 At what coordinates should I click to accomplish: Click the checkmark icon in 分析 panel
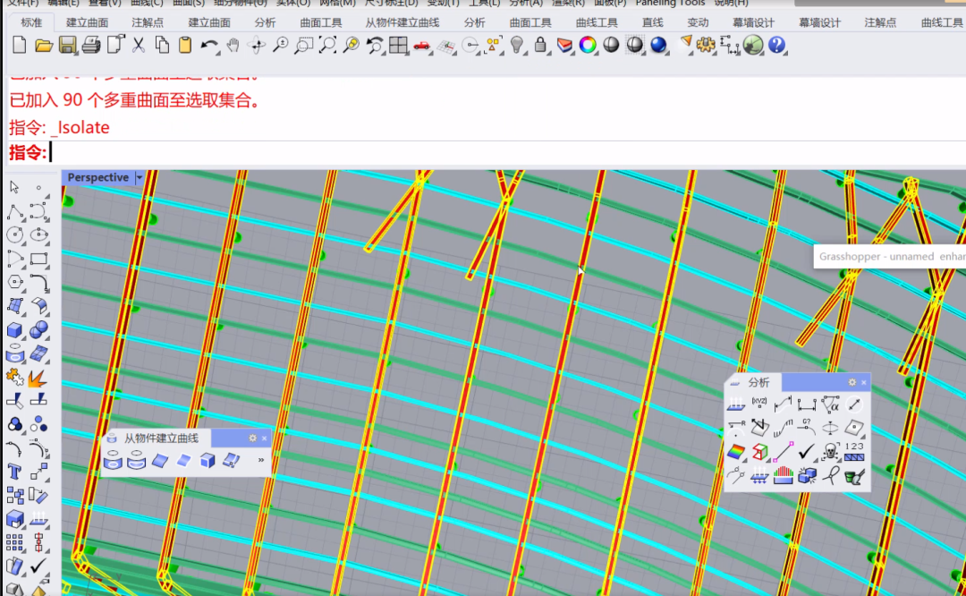807,452
